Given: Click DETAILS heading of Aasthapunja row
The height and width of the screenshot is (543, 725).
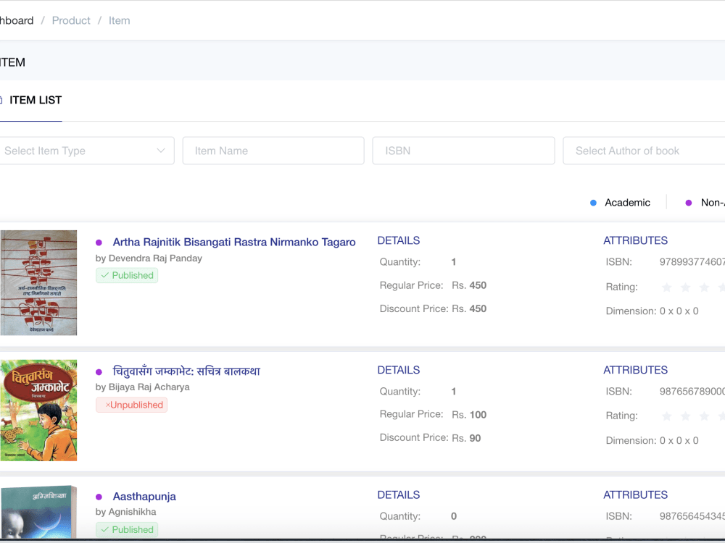Looking at the screenshot, I should point(399,495).
